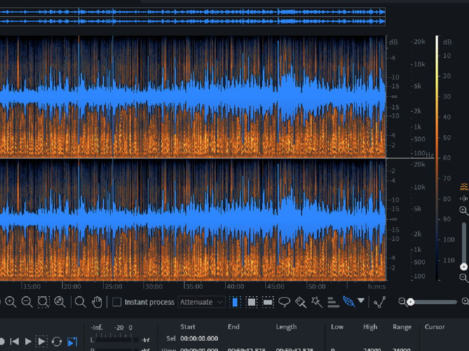469x351 pixels.
Task: Click the 15:00 mark on the time ruler
Action: coord(32,286)
